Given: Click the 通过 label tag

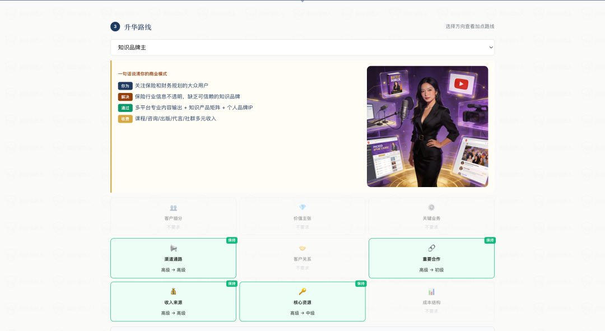Looking at the screenshot, I should [125, 108].
